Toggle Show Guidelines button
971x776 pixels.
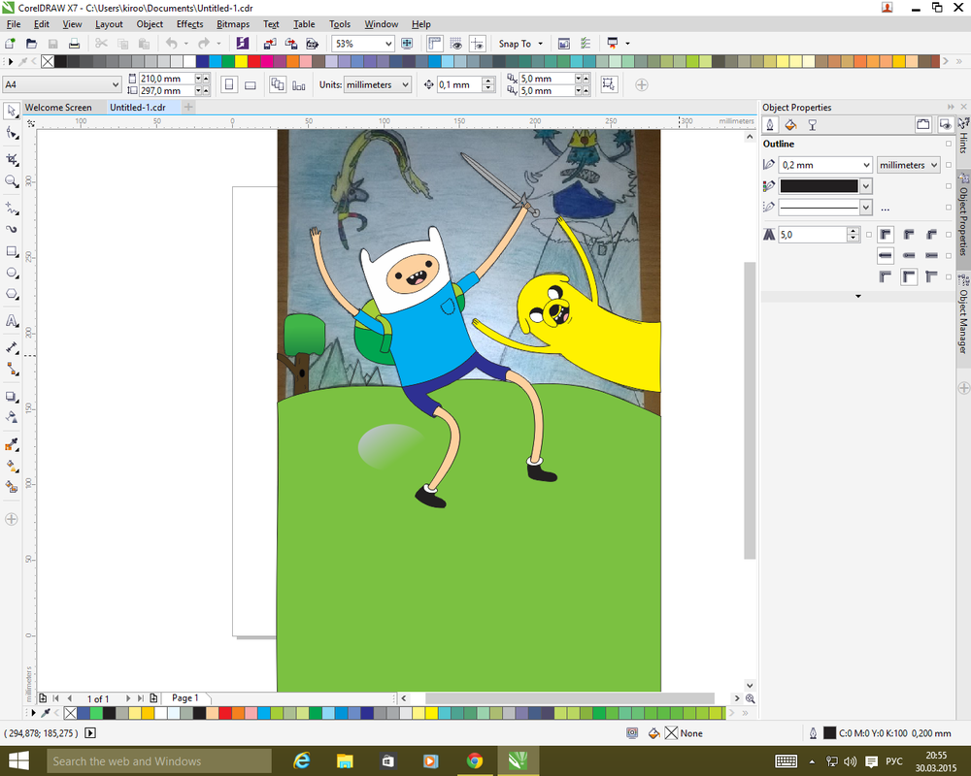[x=478, y=44]
